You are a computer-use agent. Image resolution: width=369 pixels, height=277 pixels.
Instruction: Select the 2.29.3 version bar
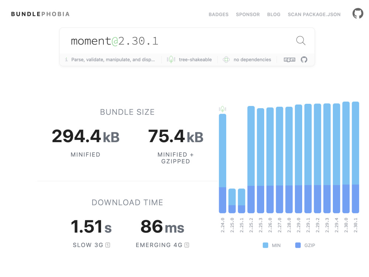pos(327,158)
